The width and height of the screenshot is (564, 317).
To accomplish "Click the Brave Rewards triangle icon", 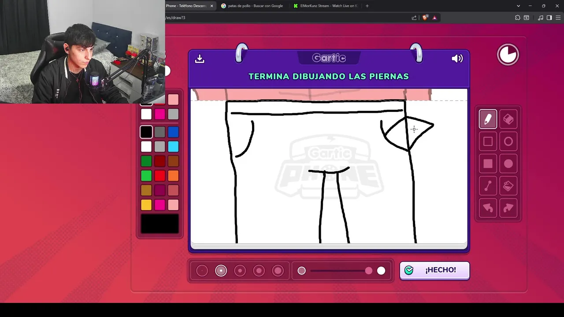I will pyautogui.click(x=434, y=18).
